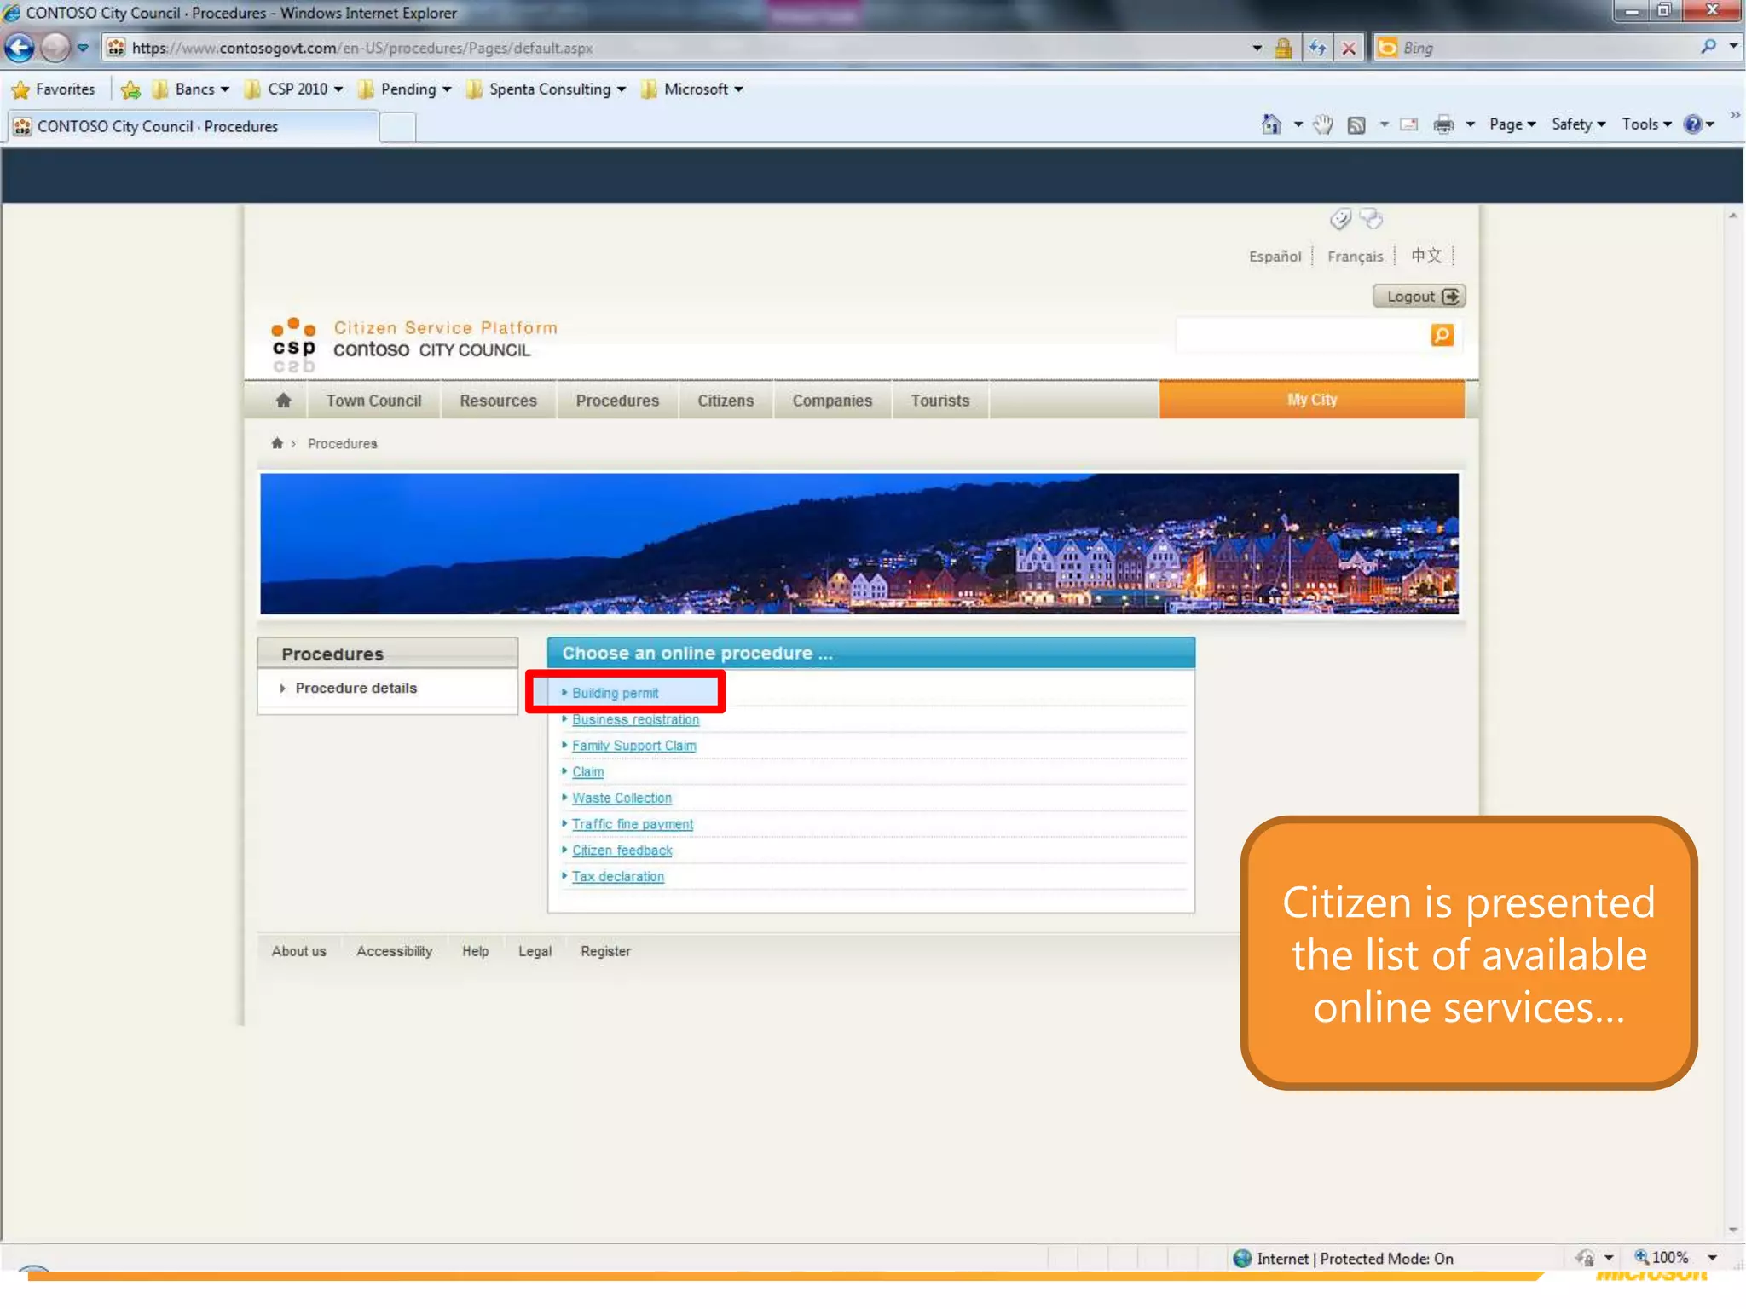Click the Home icon in site navigation
This screenshot has width=1746, height=1309.
tap(283, 400)
